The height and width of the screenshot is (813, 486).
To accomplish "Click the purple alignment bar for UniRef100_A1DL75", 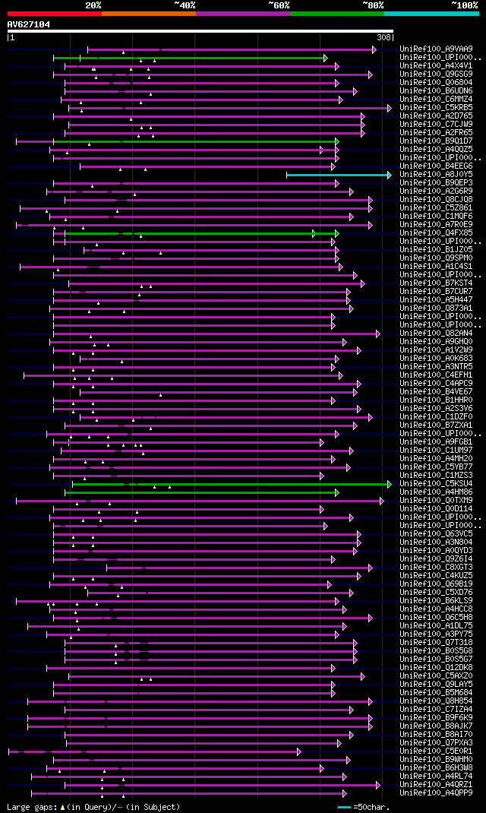I will tap(187, 626).
